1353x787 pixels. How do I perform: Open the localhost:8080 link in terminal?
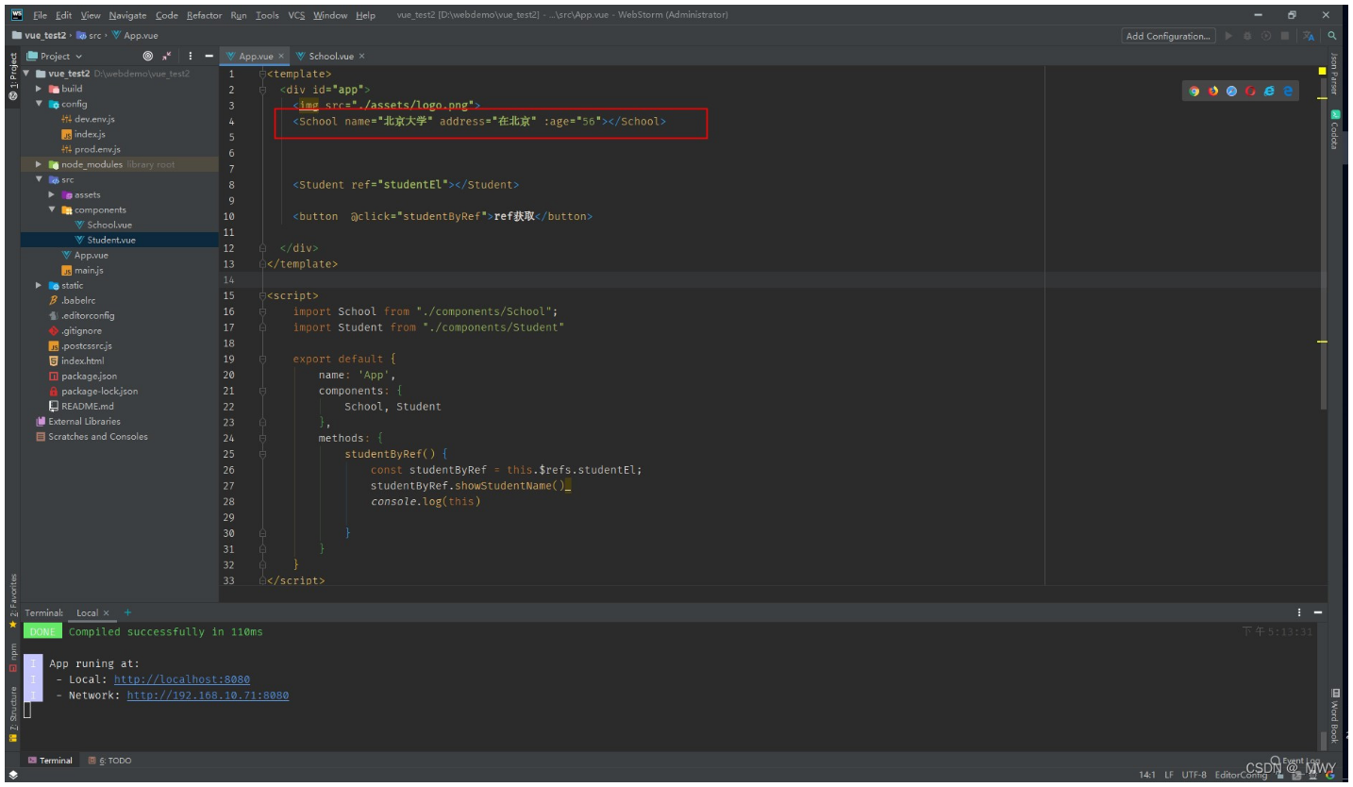pos(181,679)
